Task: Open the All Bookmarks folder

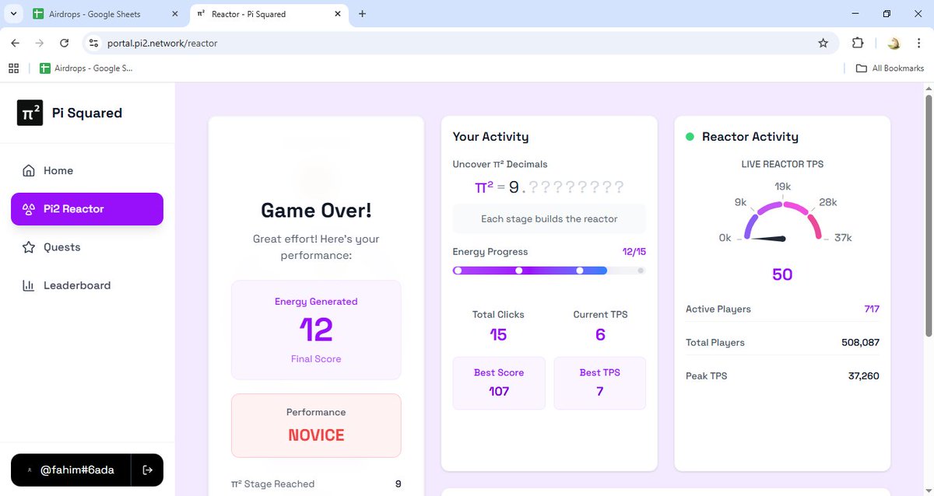Action: coord(890,68)
